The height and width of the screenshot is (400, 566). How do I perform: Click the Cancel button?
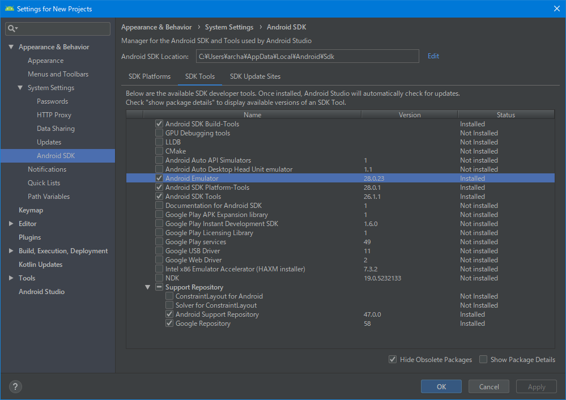[x=489, y=387]
